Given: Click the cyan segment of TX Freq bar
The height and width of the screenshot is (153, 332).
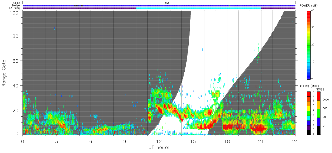Looking at the screenshot, I should pos(199,8).
